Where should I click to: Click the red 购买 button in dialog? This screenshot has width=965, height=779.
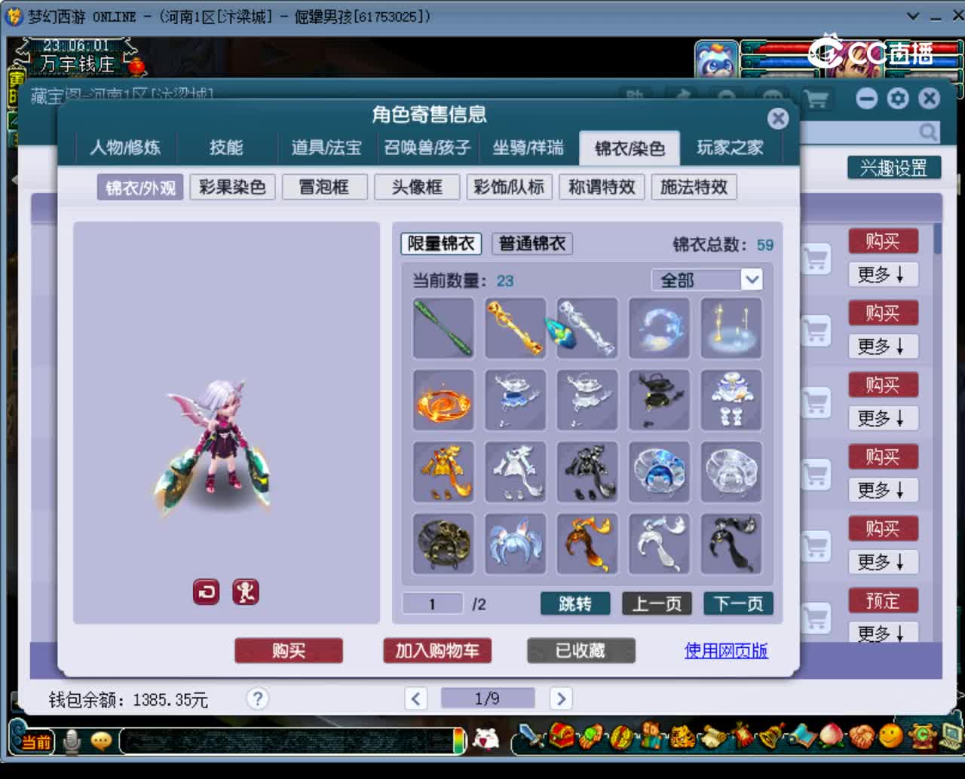coord(289,650)
